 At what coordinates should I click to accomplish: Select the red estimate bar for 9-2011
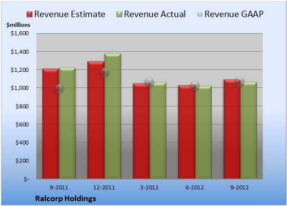click(51, 124)
